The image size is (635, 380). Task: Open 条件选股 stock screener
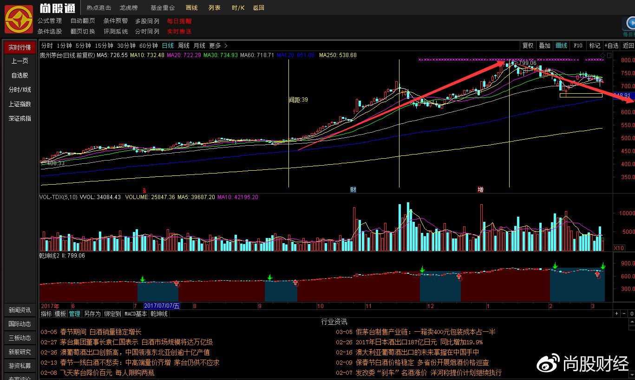click(x=50, y=32)
